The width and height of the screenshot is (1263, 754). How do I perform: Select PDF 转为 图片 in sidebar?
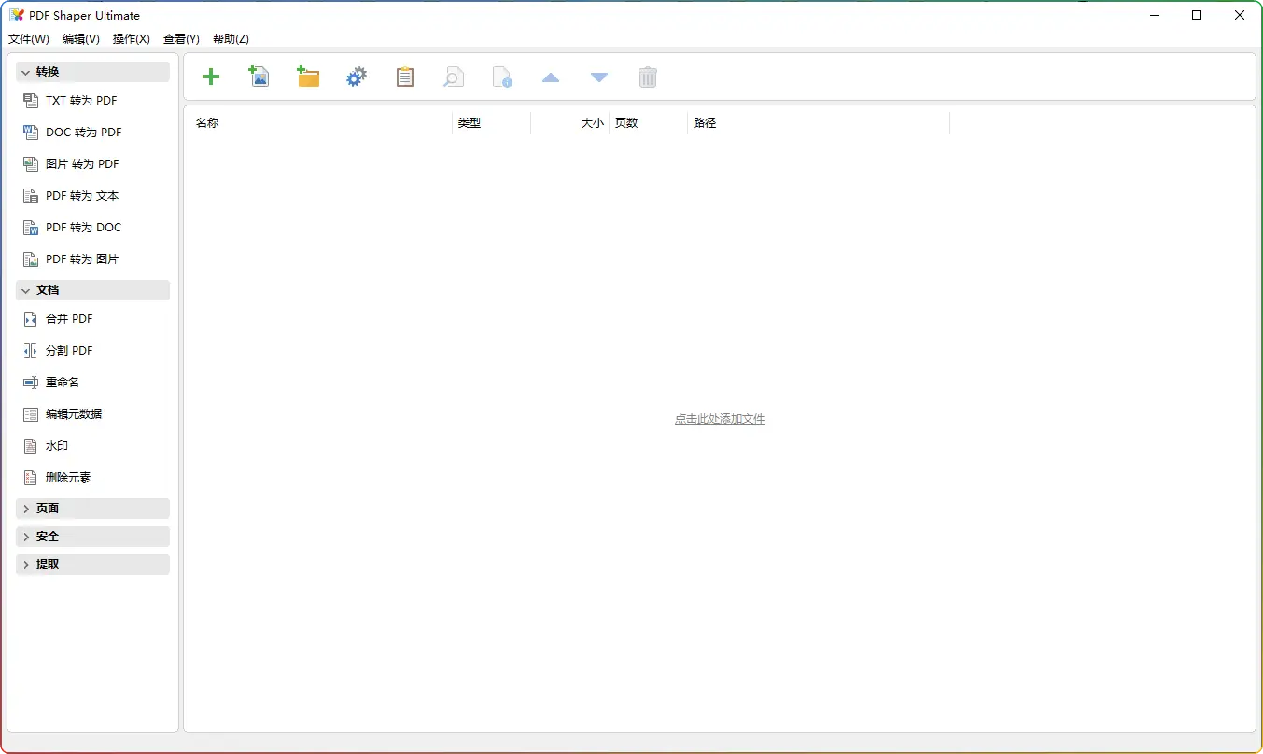coord(82,259)
